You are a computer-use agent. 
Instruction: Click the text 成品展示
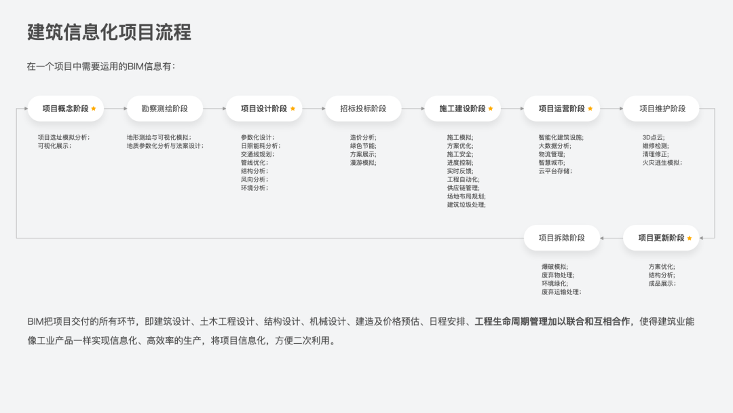point(660,283)
